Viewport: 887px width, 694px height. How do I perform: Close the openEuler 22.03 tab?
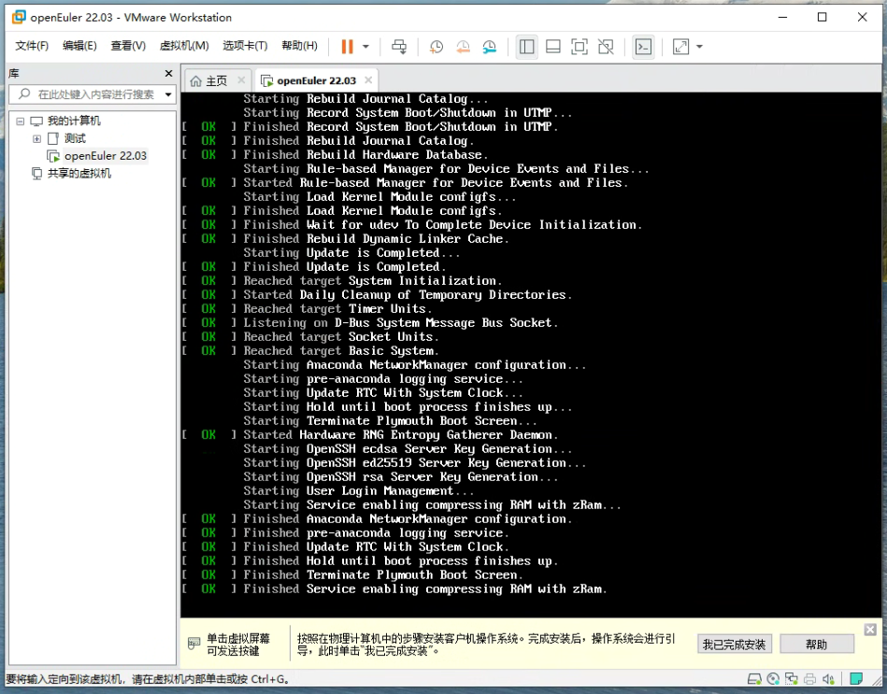click(368, 79)
